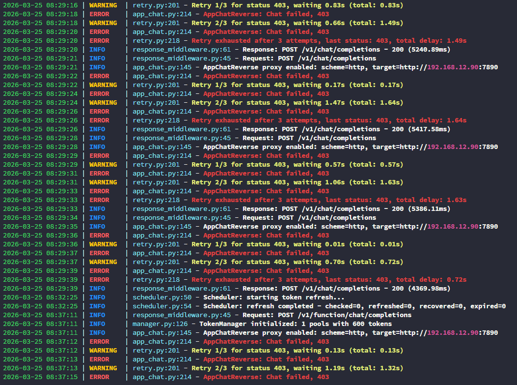Screen dimensions: 517x385
Task: Click 'TokenManager initialized: 1 pools with 600 tokens'
Action: coord(296,324)
